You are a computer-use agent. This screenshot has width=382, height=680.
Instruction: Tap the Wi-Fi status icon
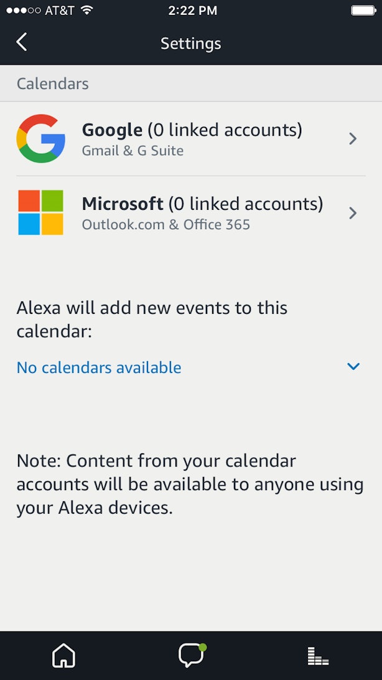87,10
